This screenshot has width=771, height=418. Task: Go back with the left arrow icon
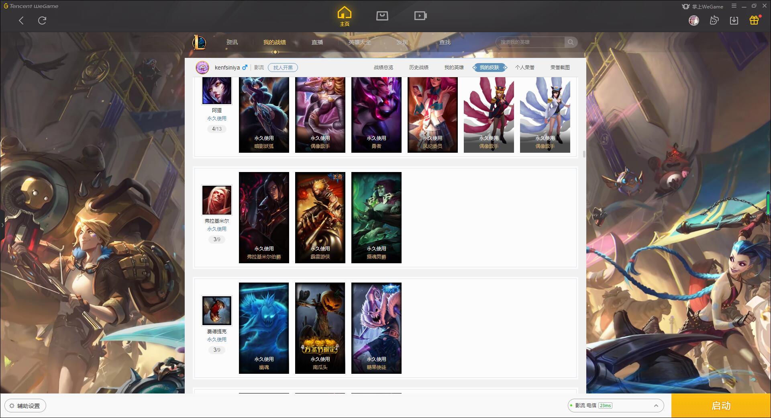point(21,20)
